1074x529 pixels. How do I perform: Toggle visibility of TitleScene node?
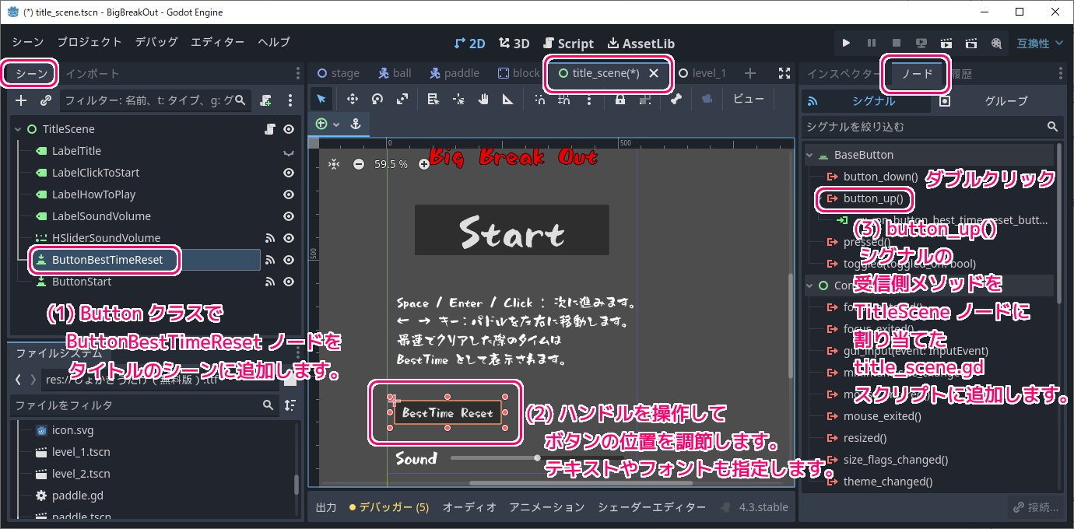pos(289,129)
